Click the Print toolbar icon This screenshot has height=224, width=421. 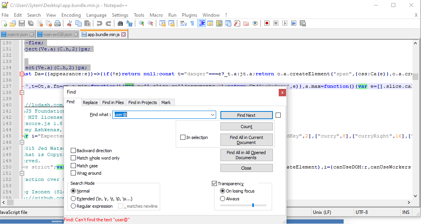click(58, 23)
